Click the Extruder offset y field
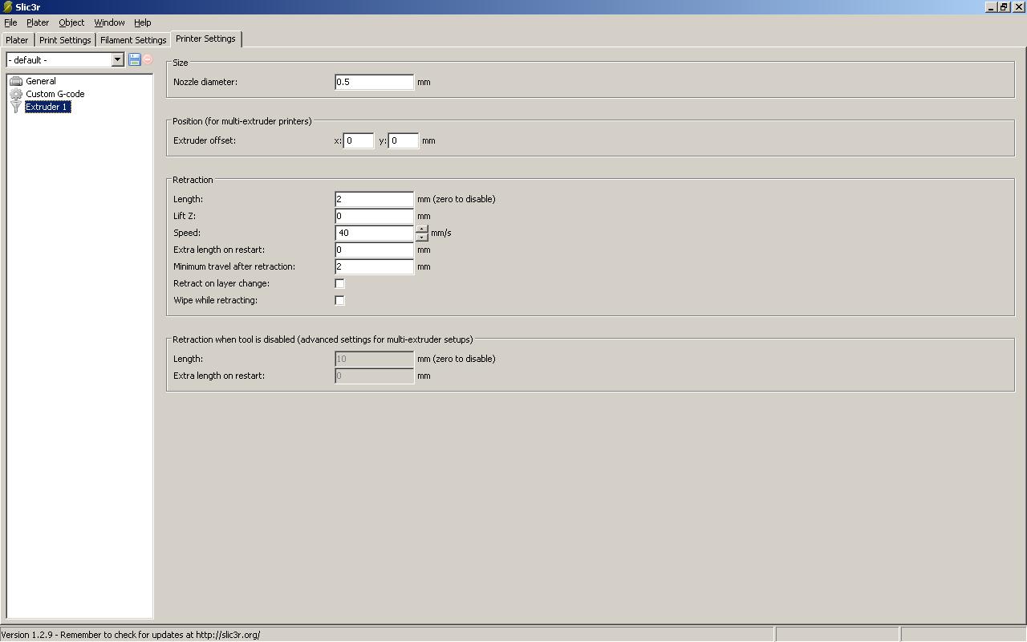This screenshot has height=642, width=1027. click(x=404, y=140)
